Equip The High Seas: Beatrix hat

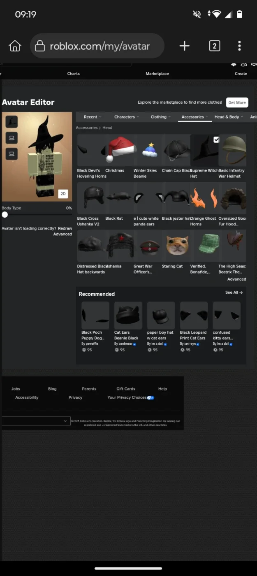[x=232, y=246]
